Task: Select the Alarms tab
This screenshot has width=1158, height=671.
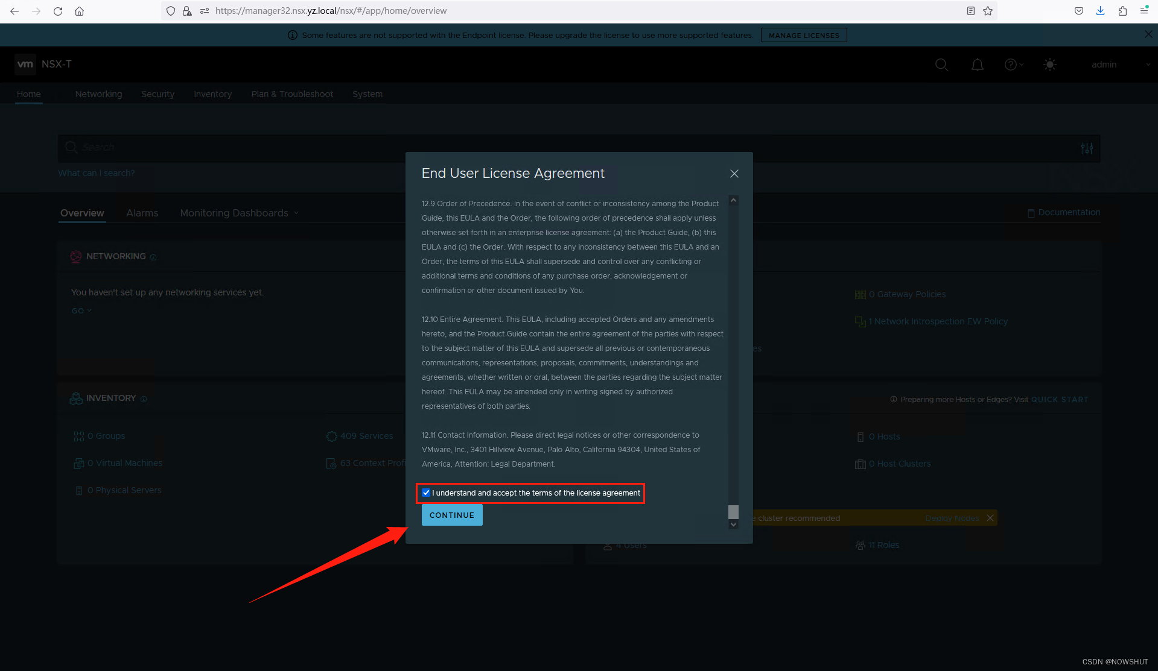Action: [142, 213]
